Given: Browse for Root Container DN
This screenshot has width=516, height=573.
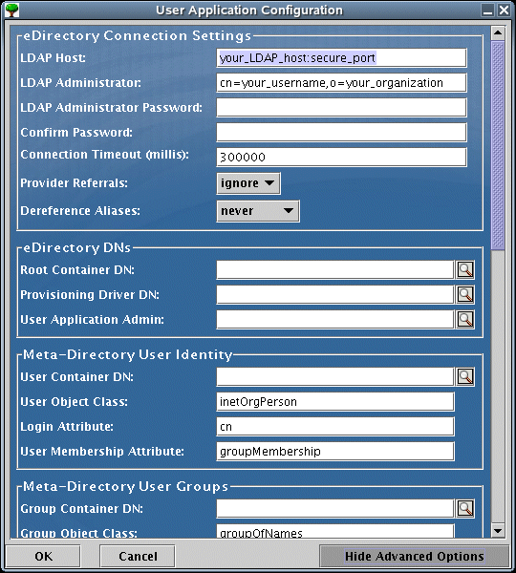Looking at the screenshot, I should click(x=465, y=269).
